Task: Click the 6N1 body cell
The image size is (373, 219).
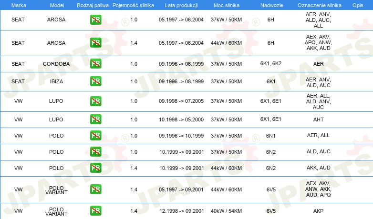Action: click(x=271, y=136)
